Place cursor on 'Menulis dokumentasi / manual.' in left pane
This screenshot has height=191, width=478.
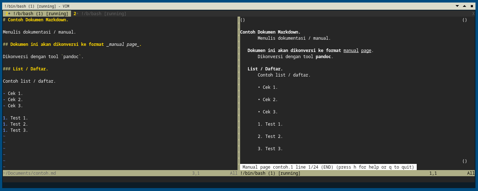[x=39, y=32]
